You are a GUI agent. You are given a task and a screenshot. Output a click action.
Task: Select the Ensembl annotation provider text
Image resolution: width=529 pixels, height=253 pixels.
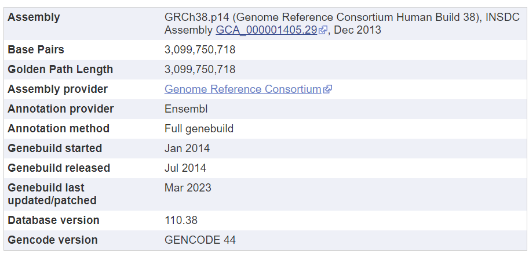pos(186,109)
